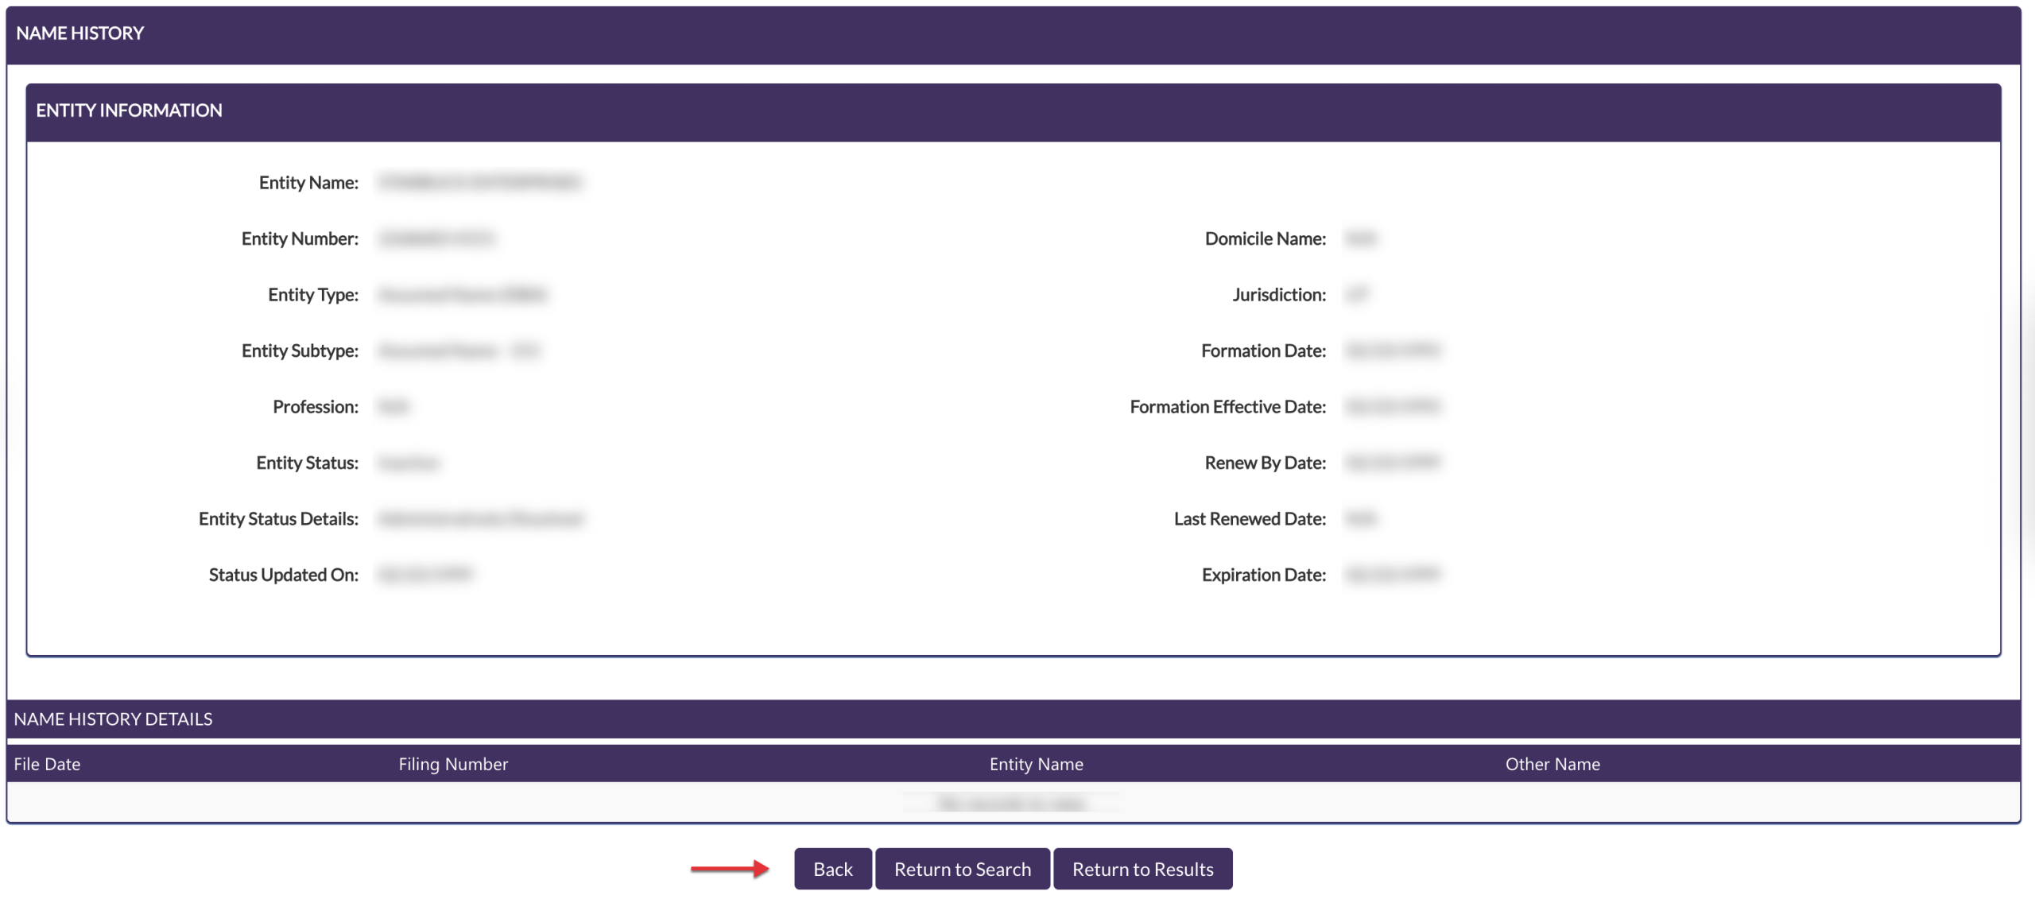Image resolution: width=2035 pixels, height=899 pixels.
Task: Click the NAME HISTORY panel title
Action: (80, 33)
